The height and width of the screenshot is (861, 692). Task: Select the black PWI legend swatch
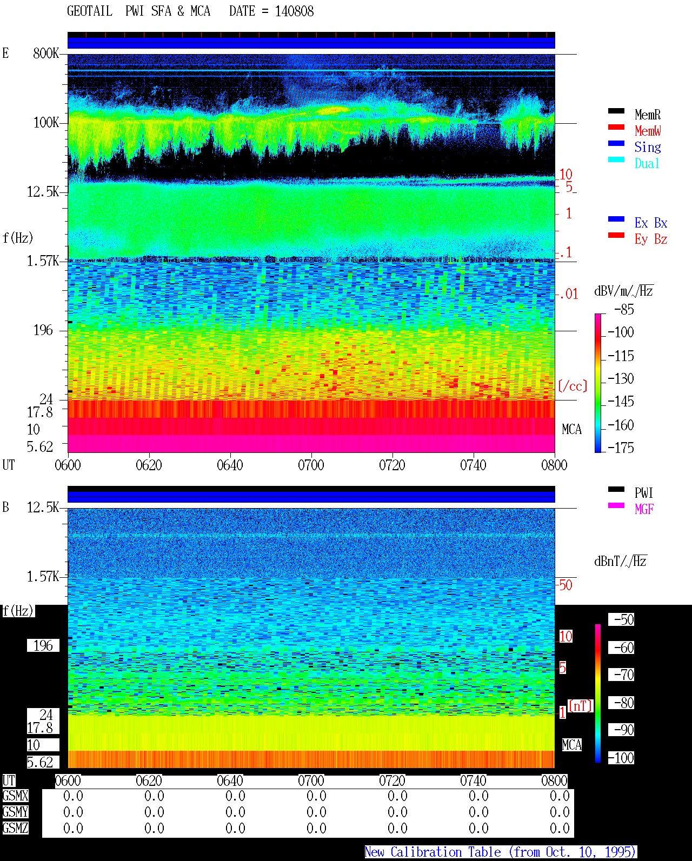point(616,490)
